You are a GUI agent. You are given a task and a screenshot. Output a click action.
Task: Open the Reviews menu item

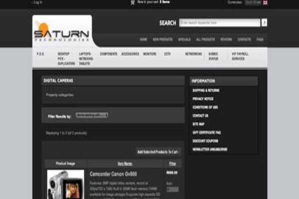pyautogui.click(x=226, y=39)
